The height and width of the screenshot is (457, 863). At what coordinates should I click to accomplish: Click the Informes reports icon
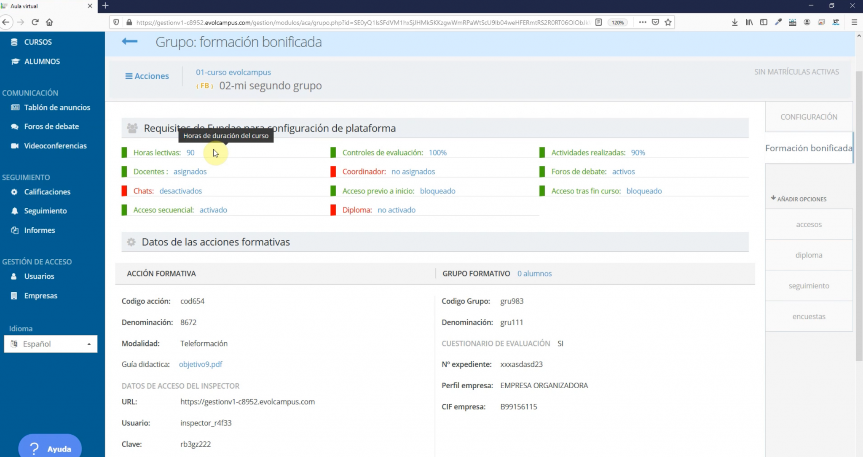point(14,230)
